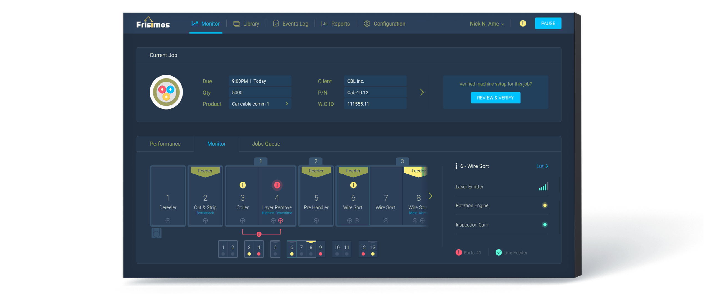Viewport: 707px width, 297px height.
Task: Open the three-dot menu beside 6 - Wire Sort
Action: (x=456, y=166)
